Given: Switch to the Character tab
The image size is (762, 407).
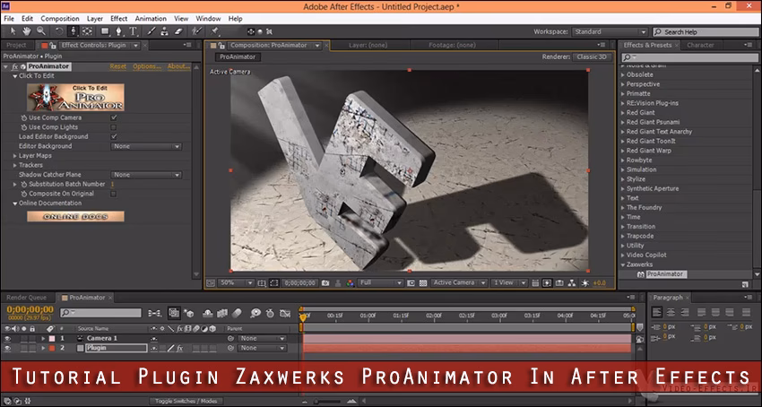Looking at the screenshot, I should point(700,45).
